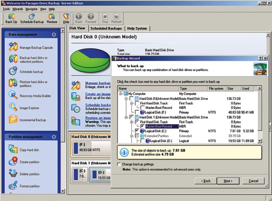Switch to the Help System tab
The width and height of the screenshot is (272, 201).
(x=137, y=28)
